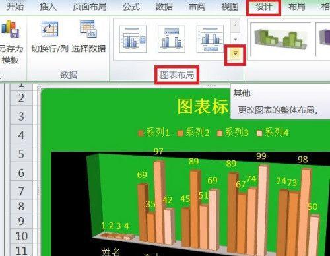Select row header 7

(x=21, y=191)
